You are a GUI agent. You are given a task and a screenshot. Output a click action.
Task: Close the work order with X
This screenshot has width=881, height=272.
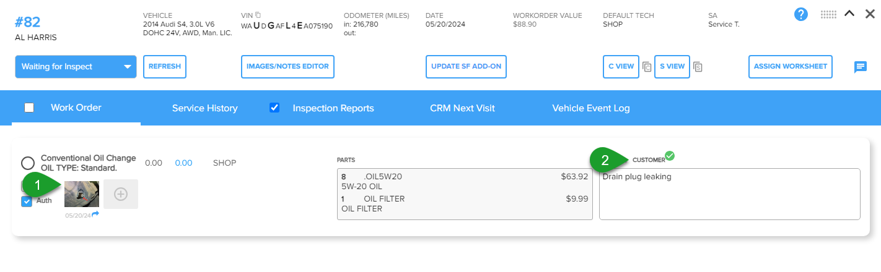[x=870, y=14]
